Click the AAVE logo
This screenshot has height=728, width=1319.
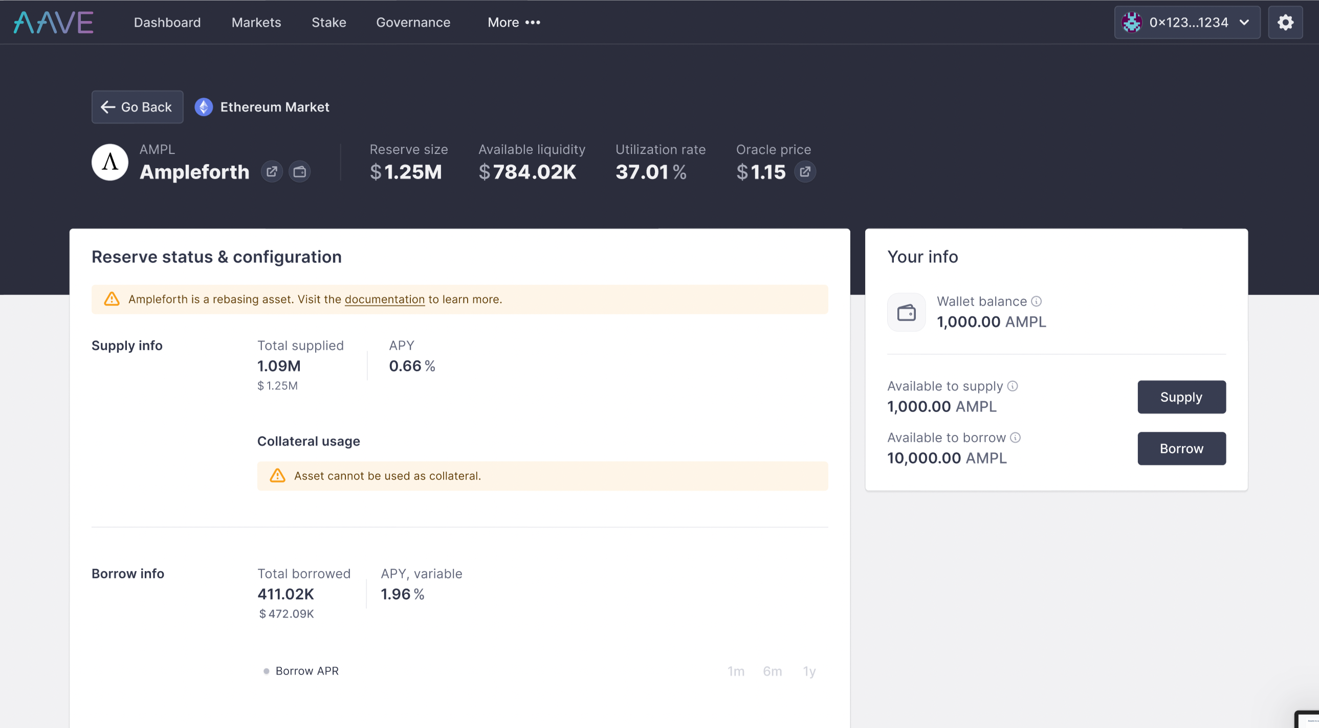pos(53,22)
